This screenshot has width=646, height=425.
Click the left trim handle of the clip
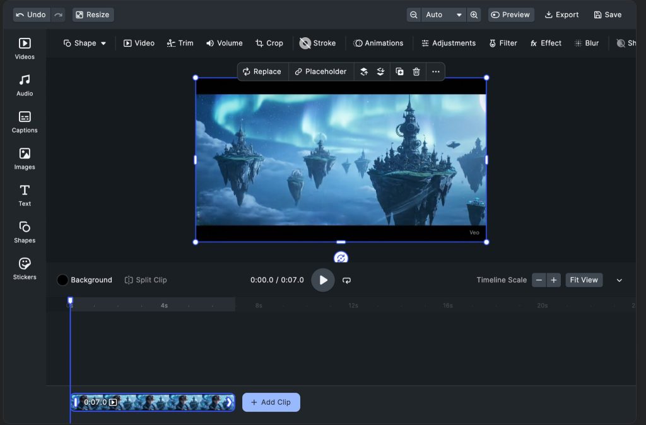tap(76, 402)
